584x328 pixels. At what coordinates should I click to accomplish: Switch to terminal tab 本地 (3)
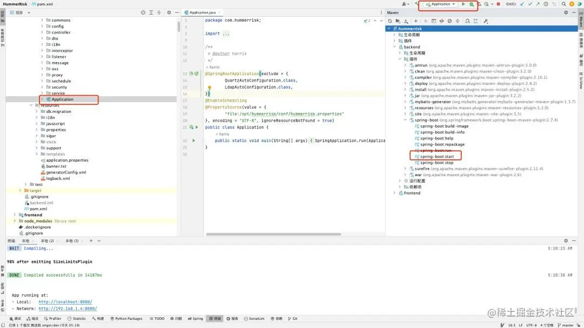[x=72, y=241]
